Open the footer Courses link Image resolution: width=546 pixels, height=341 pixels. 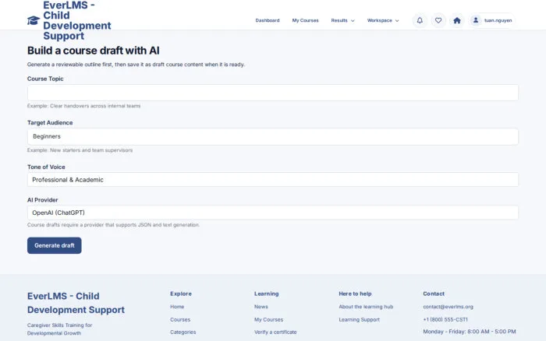pyautogui.click(x=180, y=319)
